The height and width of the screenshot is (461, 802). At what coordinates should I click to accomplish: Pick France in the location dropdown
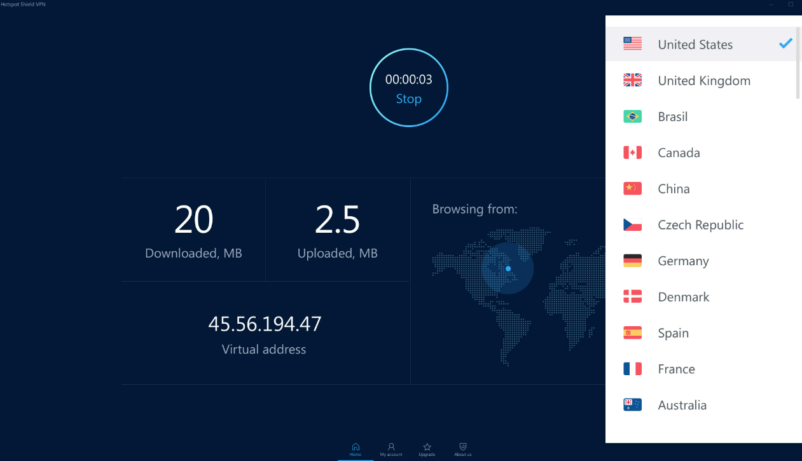tap(676, 369)
